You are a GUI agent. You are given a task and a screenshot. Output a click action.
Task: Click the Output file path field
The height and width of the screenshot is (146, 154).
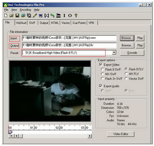[69, 45]
